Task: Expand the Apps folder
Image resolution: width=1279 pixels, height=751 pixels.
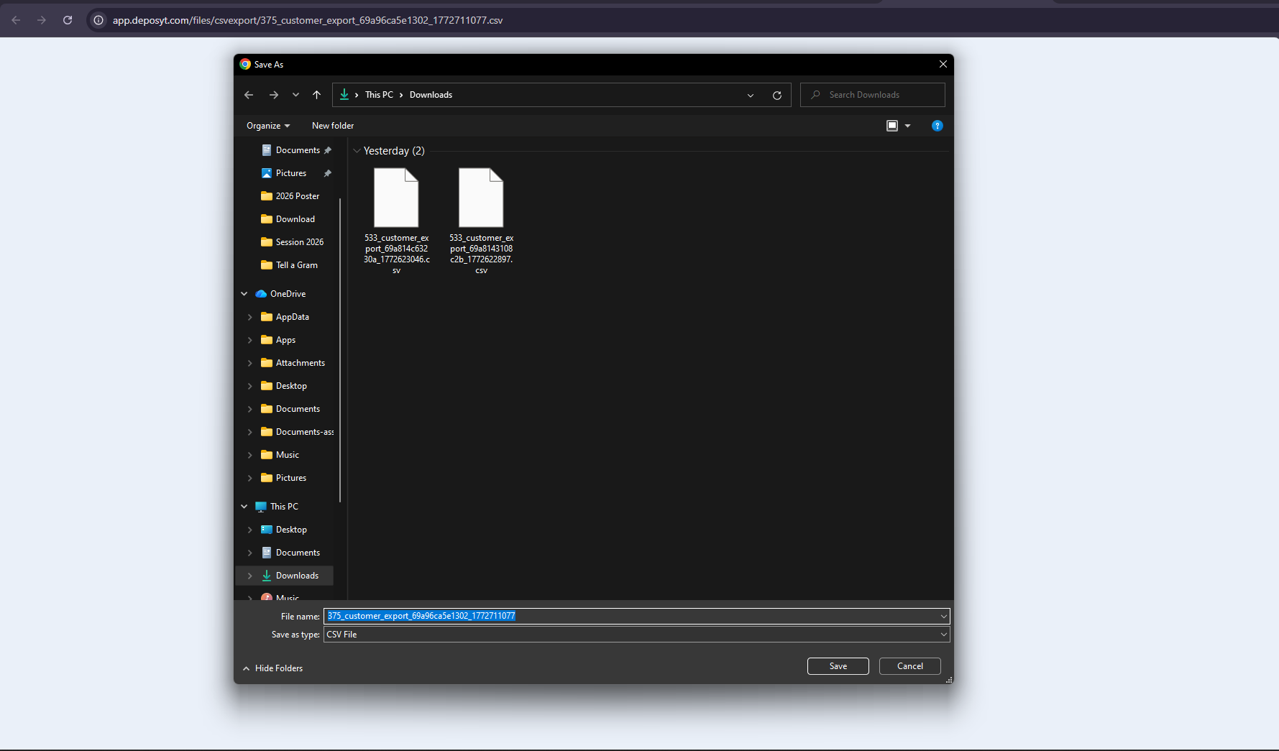Action: 250,340
